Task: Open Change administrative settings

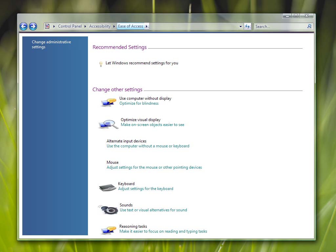Action: coord(52,44)
